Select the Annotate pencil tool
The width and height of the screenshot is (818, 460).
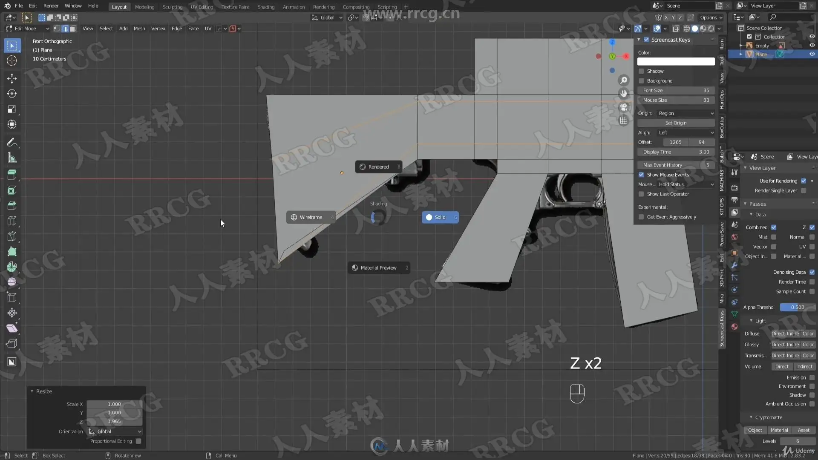pyautogui.click(x=12, y=142)
